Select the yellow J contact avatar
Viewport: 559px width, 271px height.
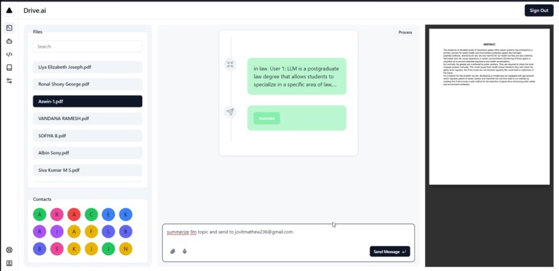pyautogui.click(x=92, y=249)
